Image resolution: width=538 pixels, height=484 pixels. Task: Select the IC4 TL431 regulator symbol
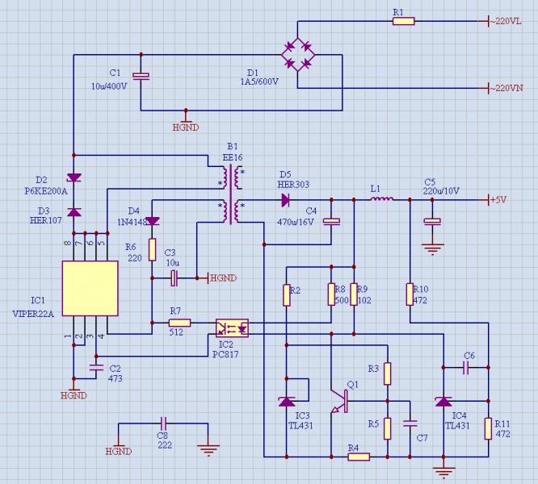tap(443, 401)
